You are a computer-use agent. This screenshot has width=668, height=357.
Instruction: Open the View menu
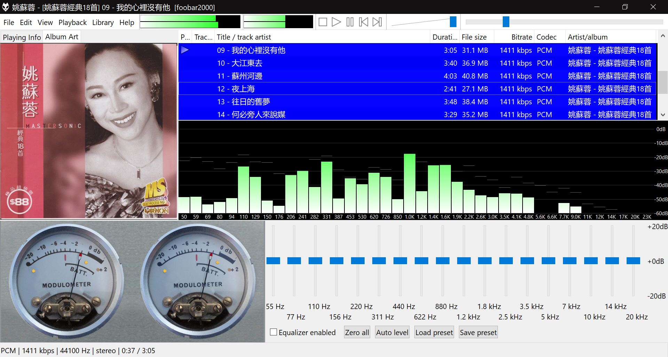click(x=45, y=23)
